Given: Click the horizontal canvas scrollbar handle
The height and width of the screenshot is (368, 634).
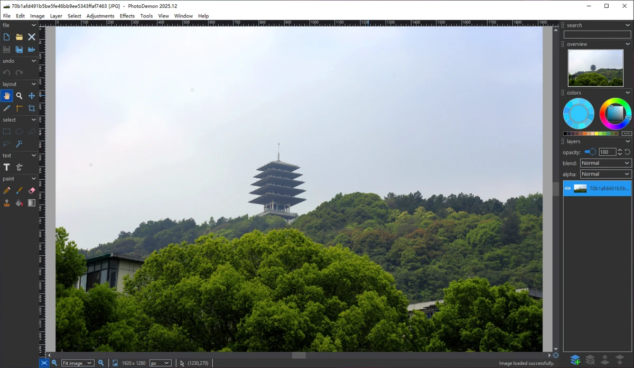Looking at the screenshot, I should click(299, 355).
